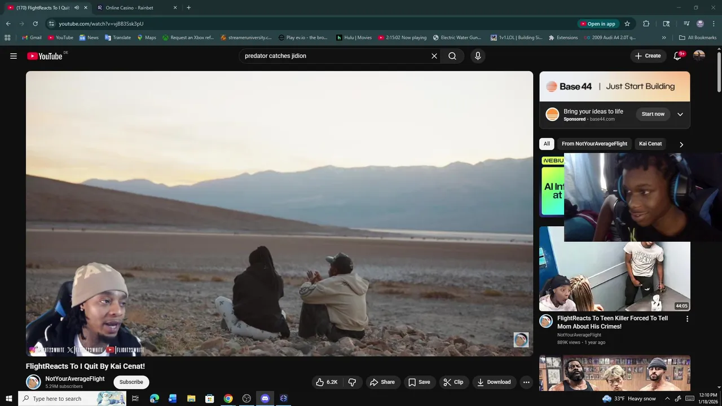Reload the page

(x=35, y=24)
